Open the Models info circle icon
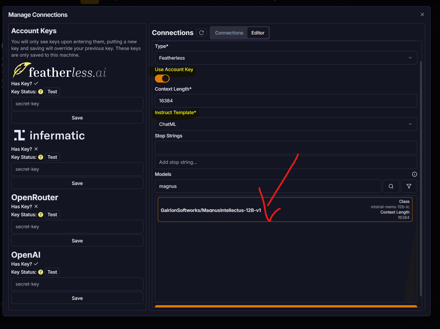This screenshot has width=440, height=329. pyautogui.click(x=415, y=174)
